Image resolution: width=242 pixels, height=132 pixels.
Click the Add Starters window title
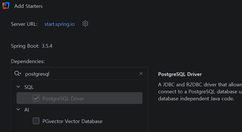[x=28, y=6]
